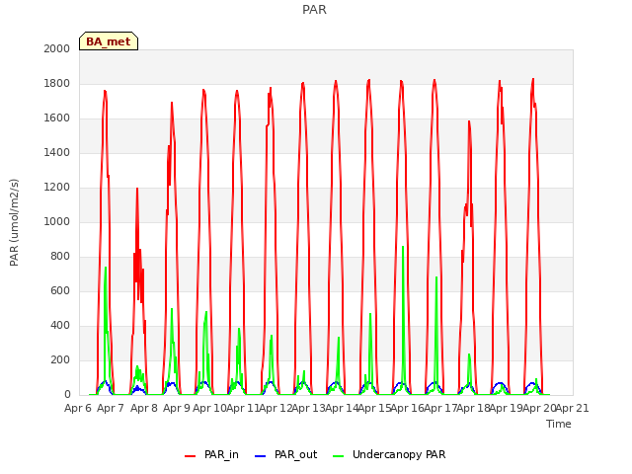The image size is (632, 474).
Task: Click the blue PAR_out legend swatch
Action: [261, 456]
